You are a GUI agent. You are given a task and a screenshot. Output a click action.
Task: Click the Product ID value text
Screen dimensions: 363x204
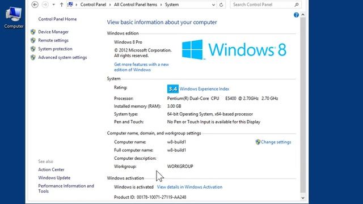click(x=161, y=197)
